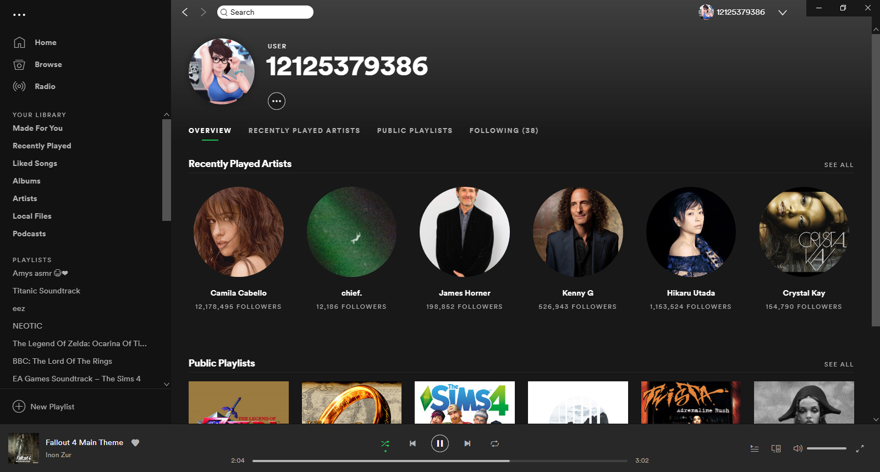Skip to the next track

(468, 443)
